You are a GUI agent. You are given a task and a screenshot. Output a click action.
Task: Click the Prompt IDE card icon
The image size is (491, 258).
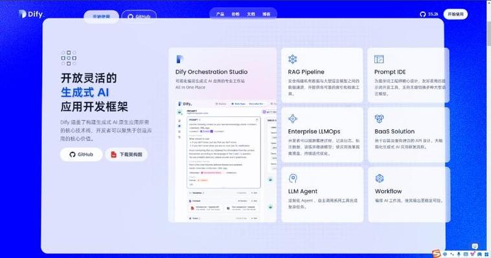pos(379,59)
